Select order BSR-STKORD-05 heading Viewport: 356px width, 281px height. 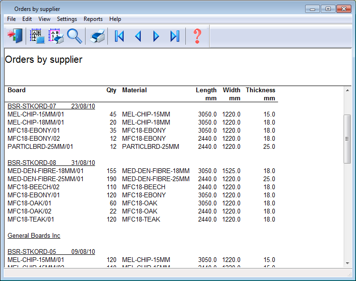(51, 252)
